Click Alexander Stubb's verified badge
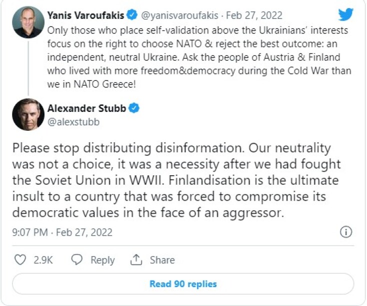The height and width of the screenshot is (306, 367). click(134, 108)
